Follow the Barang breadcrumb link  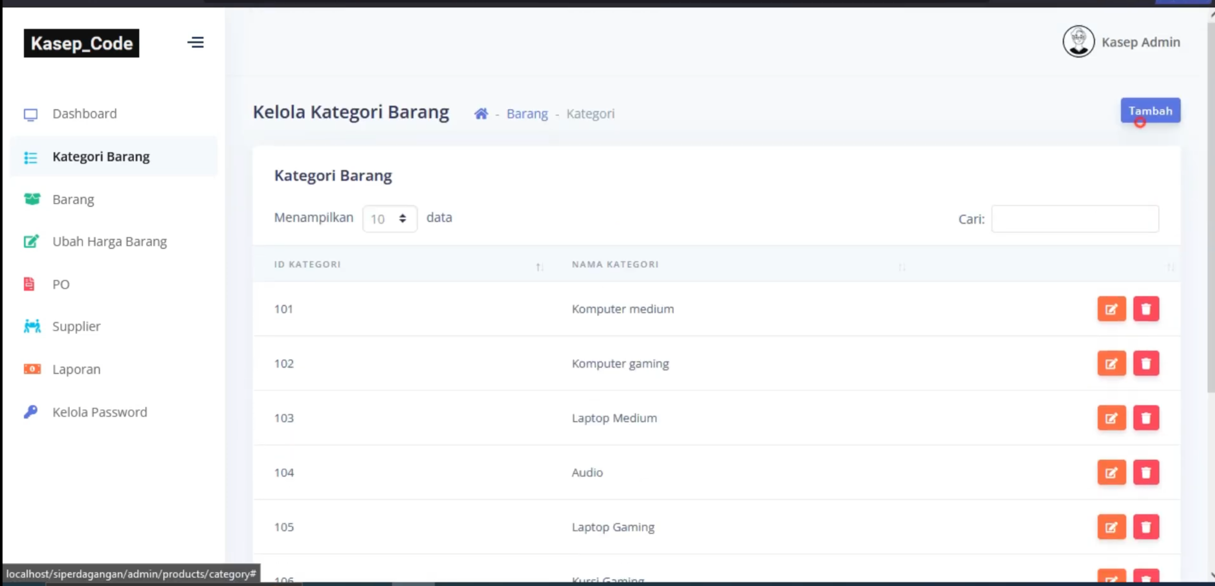527,114
